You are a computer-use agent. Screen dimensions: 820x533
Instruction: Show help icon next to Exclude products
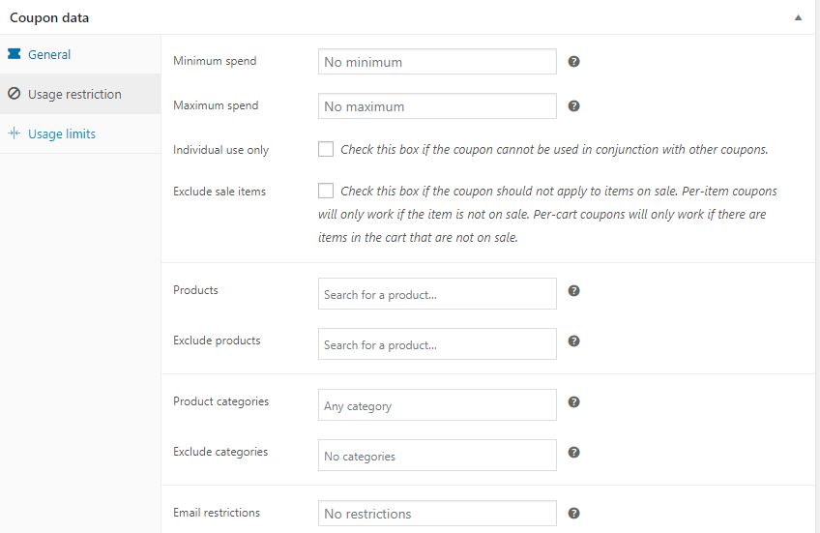coord(573,341)
